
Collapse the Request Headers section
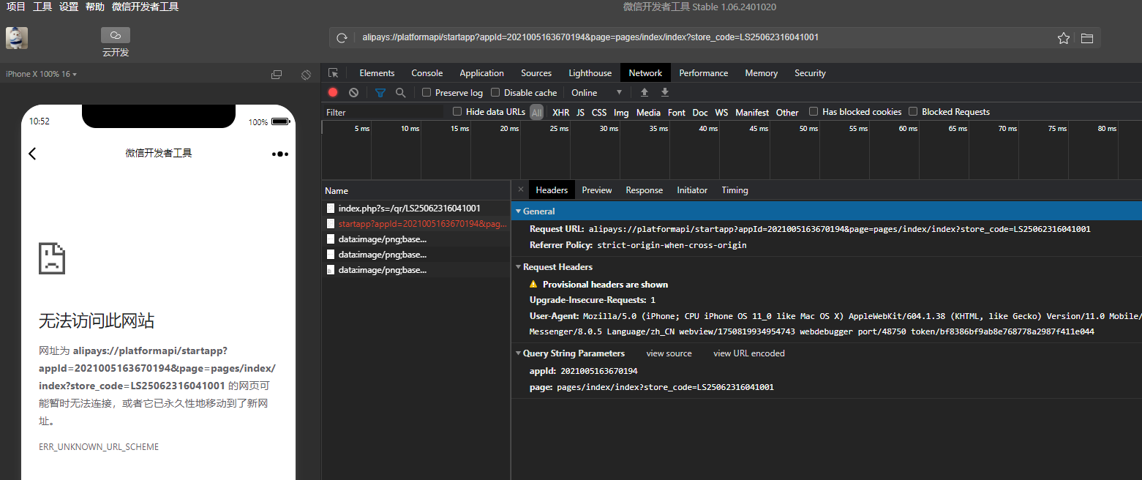click(519, 267)
